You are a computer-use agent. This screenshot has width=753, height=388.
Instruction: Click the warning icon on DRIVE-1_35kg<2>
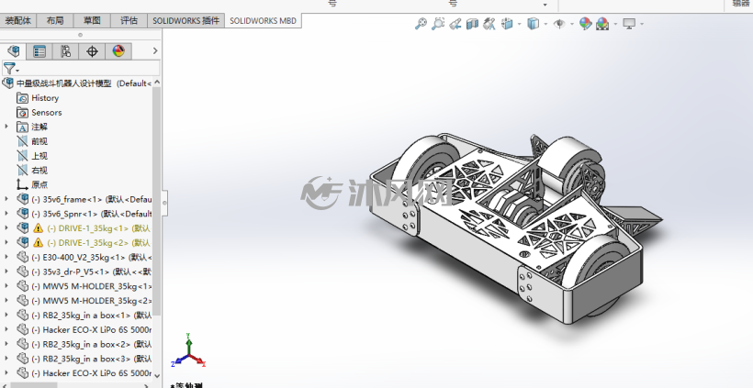pyautogui.click(x=39, y=243)
